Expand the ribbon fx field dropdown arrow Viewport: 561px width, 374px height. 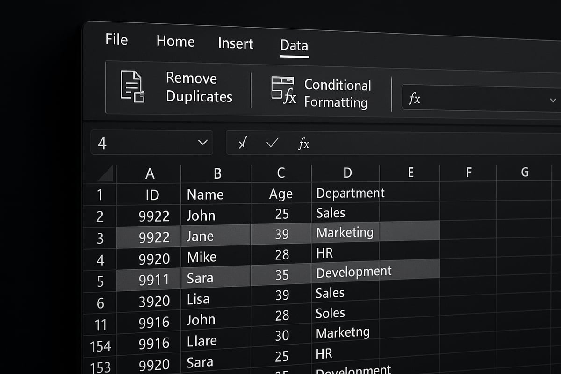tap(552, 100)
